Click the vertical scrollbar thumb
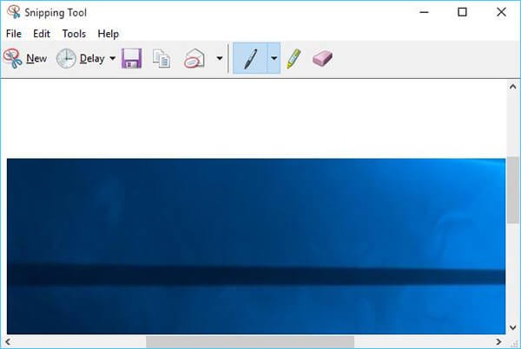Viewport: 521px width, 349px height. [512, 199]
